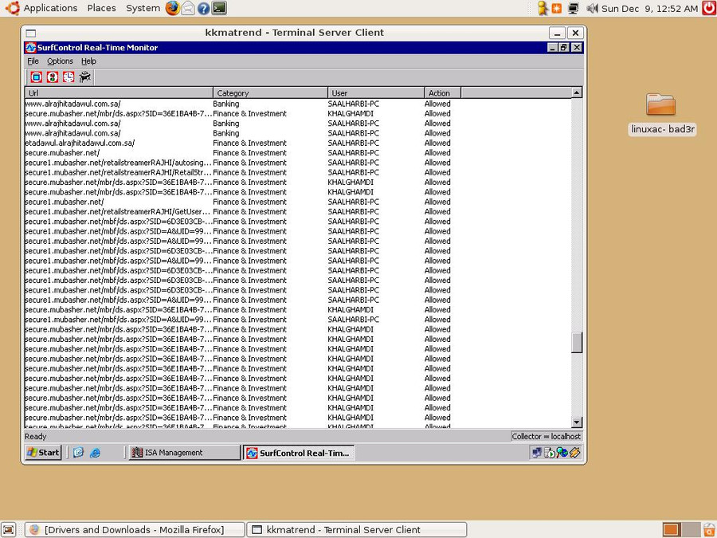Open the Terminal Server Client window menu icon

[x=30, y=33]
